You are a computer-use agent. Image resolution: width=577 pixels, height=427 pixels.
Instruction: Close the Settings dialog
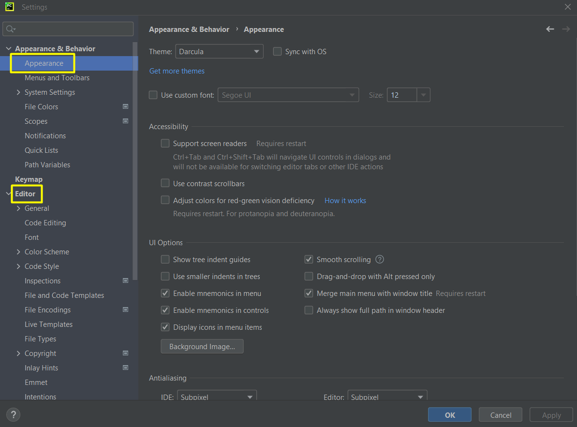pos(568,7)
